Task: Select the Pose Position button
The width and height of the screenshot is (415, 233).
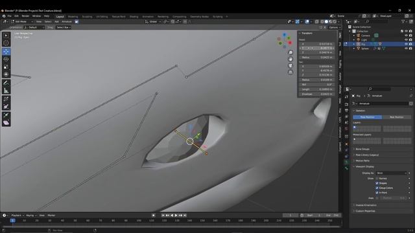Action: [367, 117]
